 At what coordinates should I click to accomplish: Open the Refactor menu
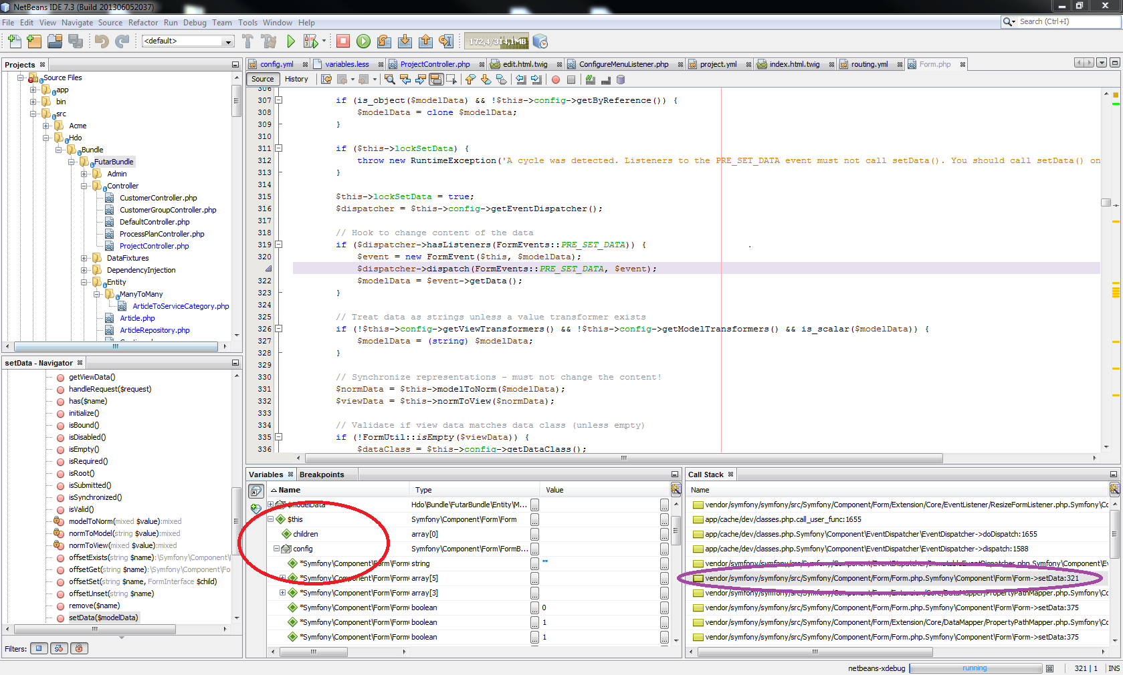coord(142,23)
